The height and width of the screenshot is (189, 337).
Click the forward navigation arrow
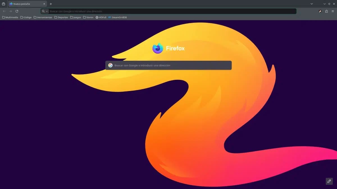[x=11, y=11]
